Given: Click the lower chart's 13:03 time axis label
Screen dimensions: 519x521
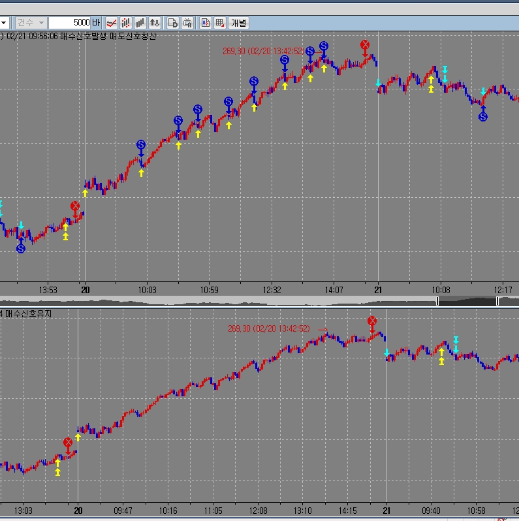Looking at the screenshot, I should (24, 511).
